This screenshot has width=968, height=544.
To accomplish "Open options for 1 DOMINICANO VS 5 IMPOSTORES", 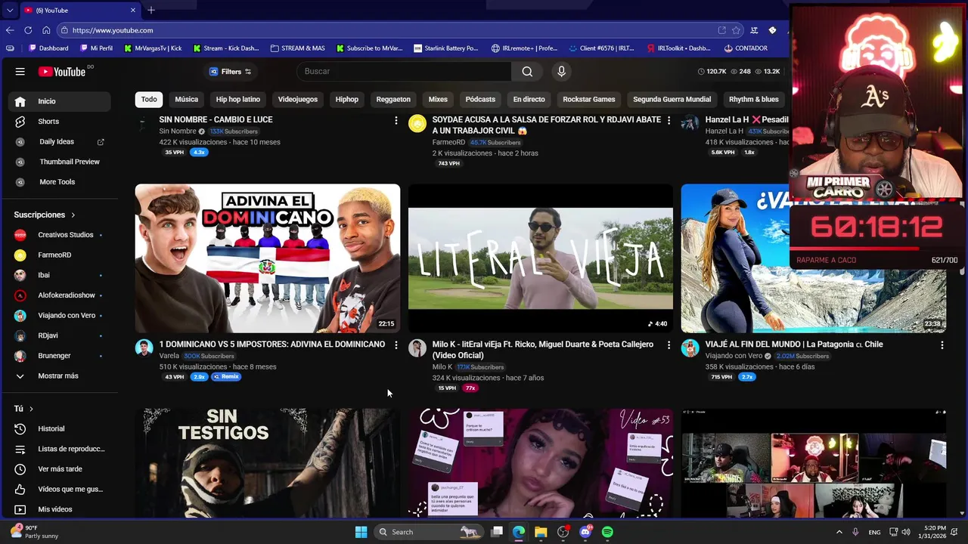I will [396, 345].
